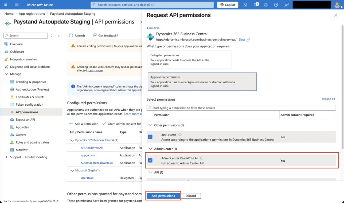This screenshot has height=203, width=344.
Task: Collapse the sidebar with double chevron
Action: (58, 36)
